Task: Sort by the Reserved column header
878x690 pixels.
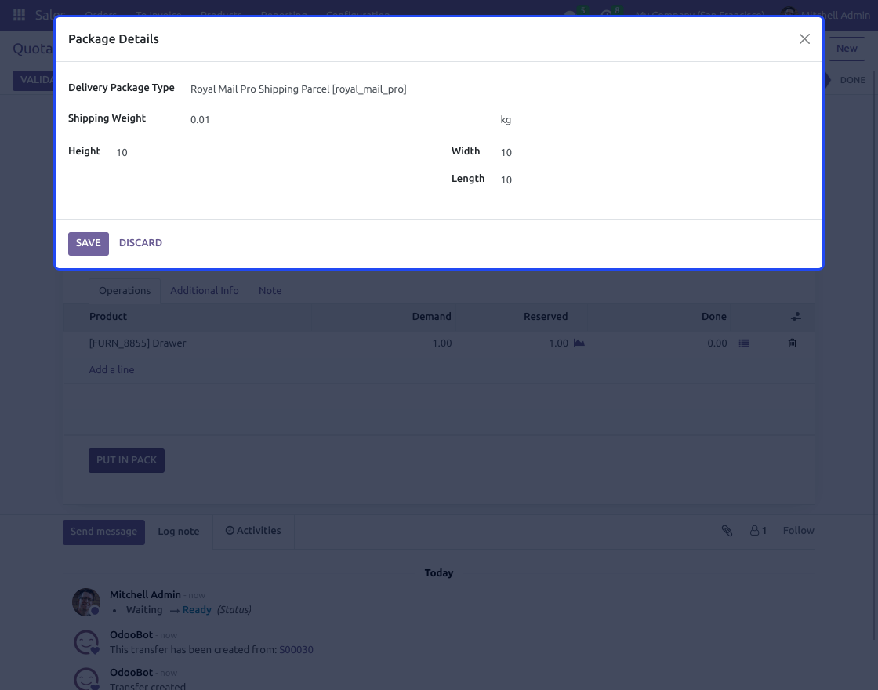Action: point(546,317)
